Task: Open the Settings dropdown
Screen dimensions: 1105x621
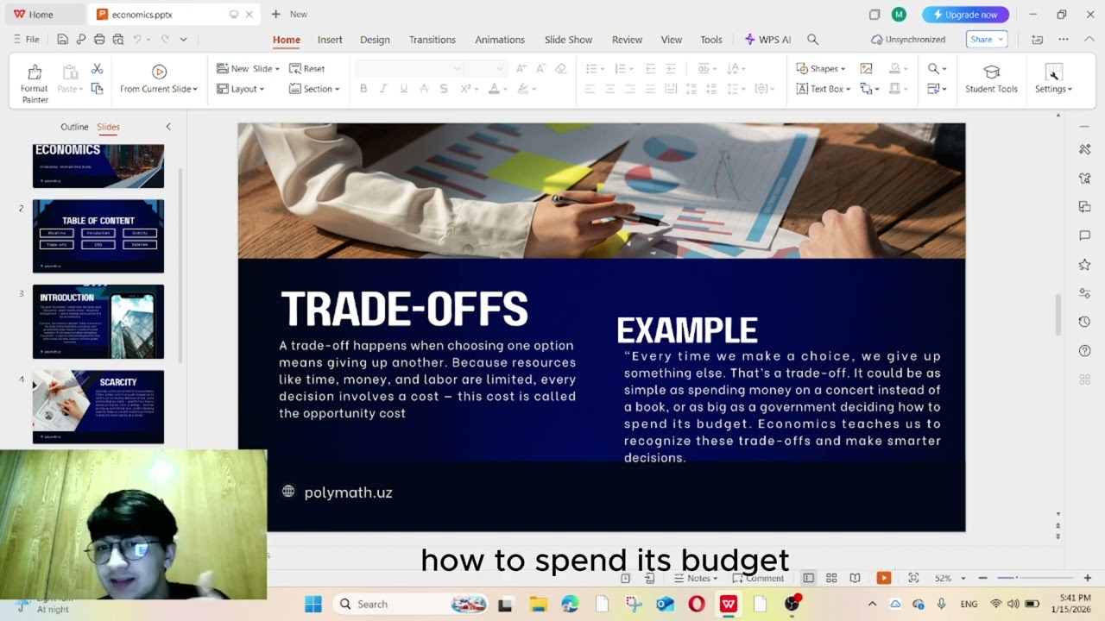Action: point(1053,78)
